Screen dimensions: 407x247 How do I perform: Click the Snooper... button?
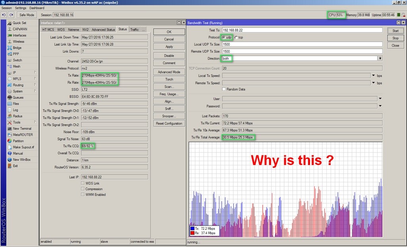(x=169, y=116)
